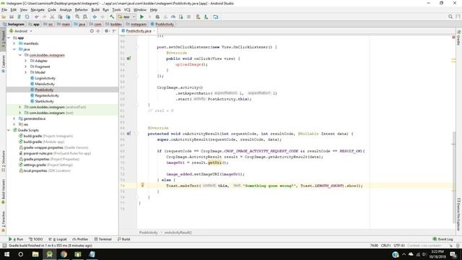Screen dimensions: 462x260
Task: Open gradle.properties file
Action: click(x=37, y=159)
